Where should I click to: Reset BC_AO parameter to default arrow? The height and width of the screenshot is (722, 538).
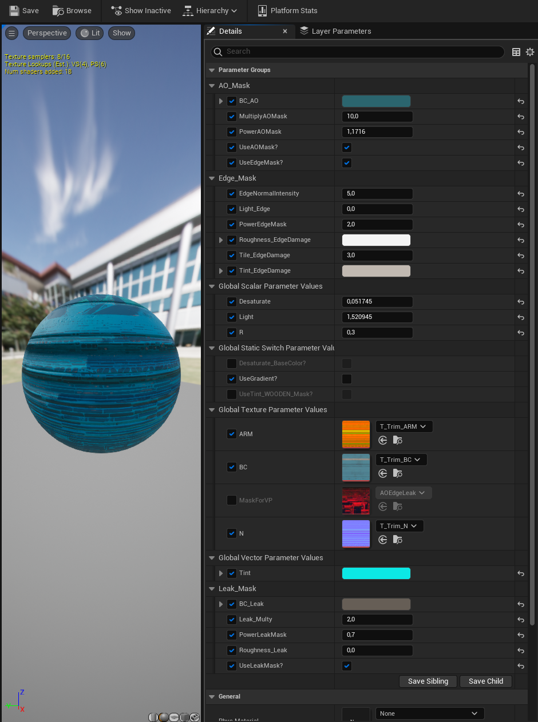(521, 101)
